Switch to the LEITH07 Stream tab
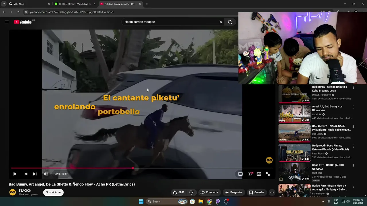The image size is (367, 206). tap(75, 4)
